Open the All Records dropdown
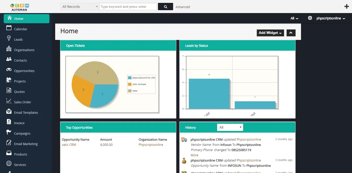 tap(80, 7)
